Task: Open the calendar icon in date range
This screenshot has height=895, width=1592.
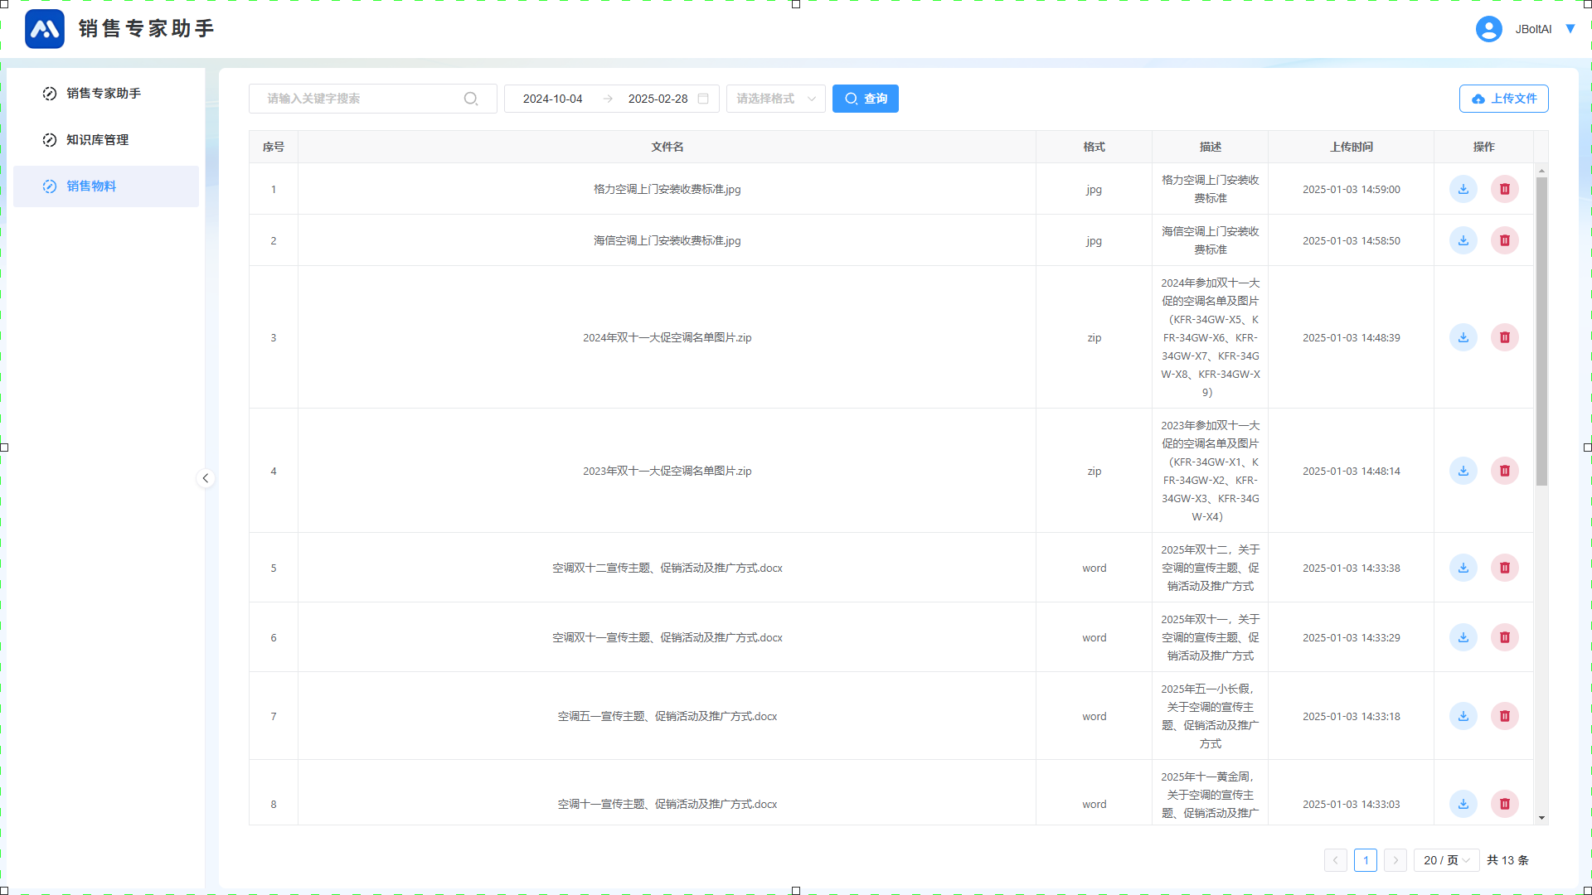Action: tap(703, 99)
